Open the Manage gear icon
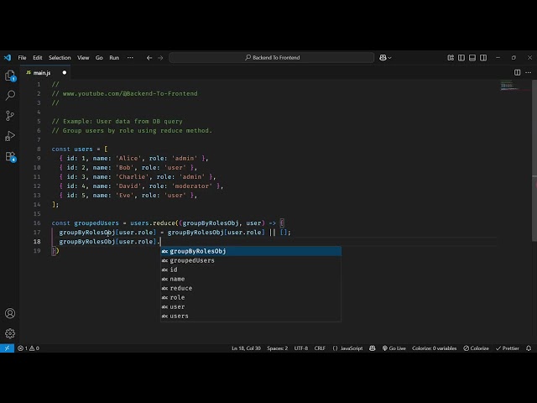This screenshot has height=403, width=537. 10,333
